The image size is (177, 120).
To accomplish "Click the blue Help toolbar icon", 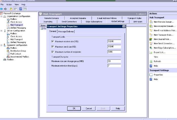I will point(21,9).
